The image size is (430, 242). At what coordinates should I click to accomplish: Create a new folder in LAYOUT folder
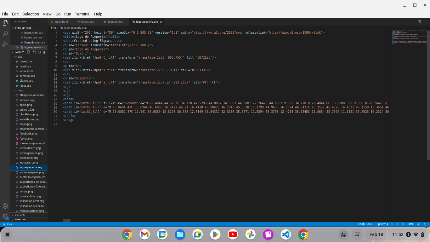(x=34, y=52)
